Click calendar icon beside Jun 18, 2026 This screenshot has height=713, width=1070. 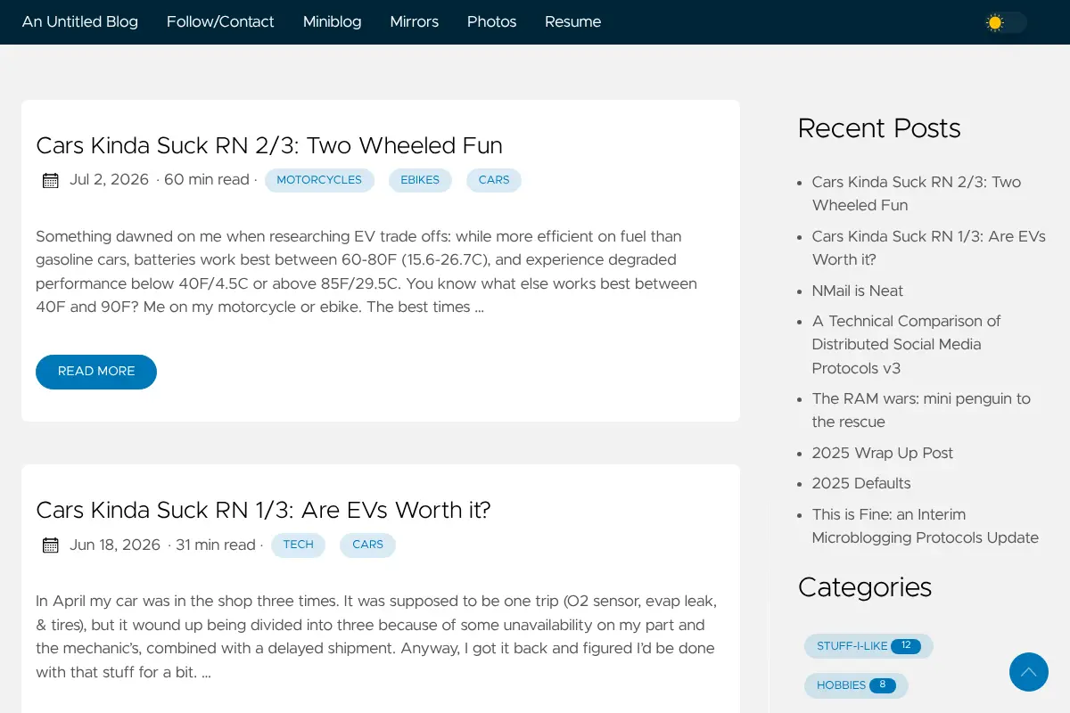(51, 545)
